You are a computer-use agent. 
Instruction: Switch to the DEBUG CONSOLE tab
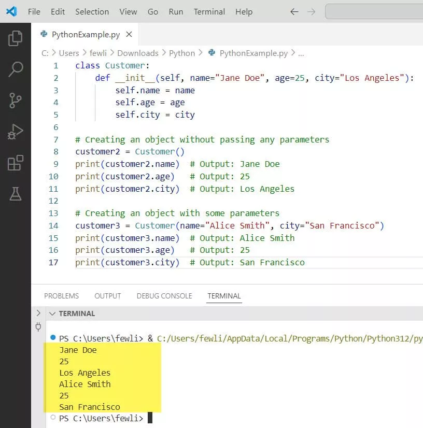coord(164,296)
